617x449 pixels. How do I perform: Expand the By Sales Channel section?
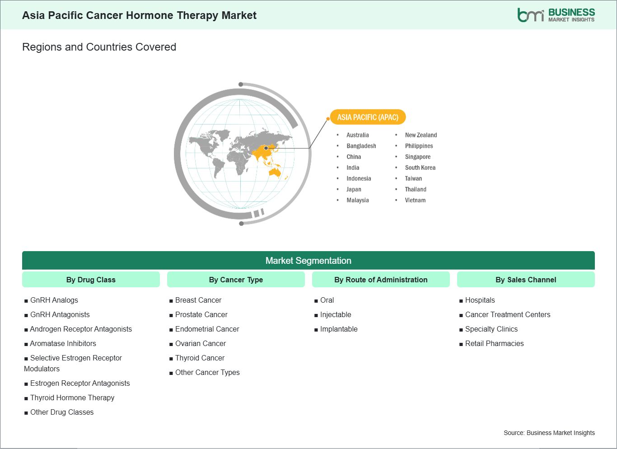pos(526,280)
